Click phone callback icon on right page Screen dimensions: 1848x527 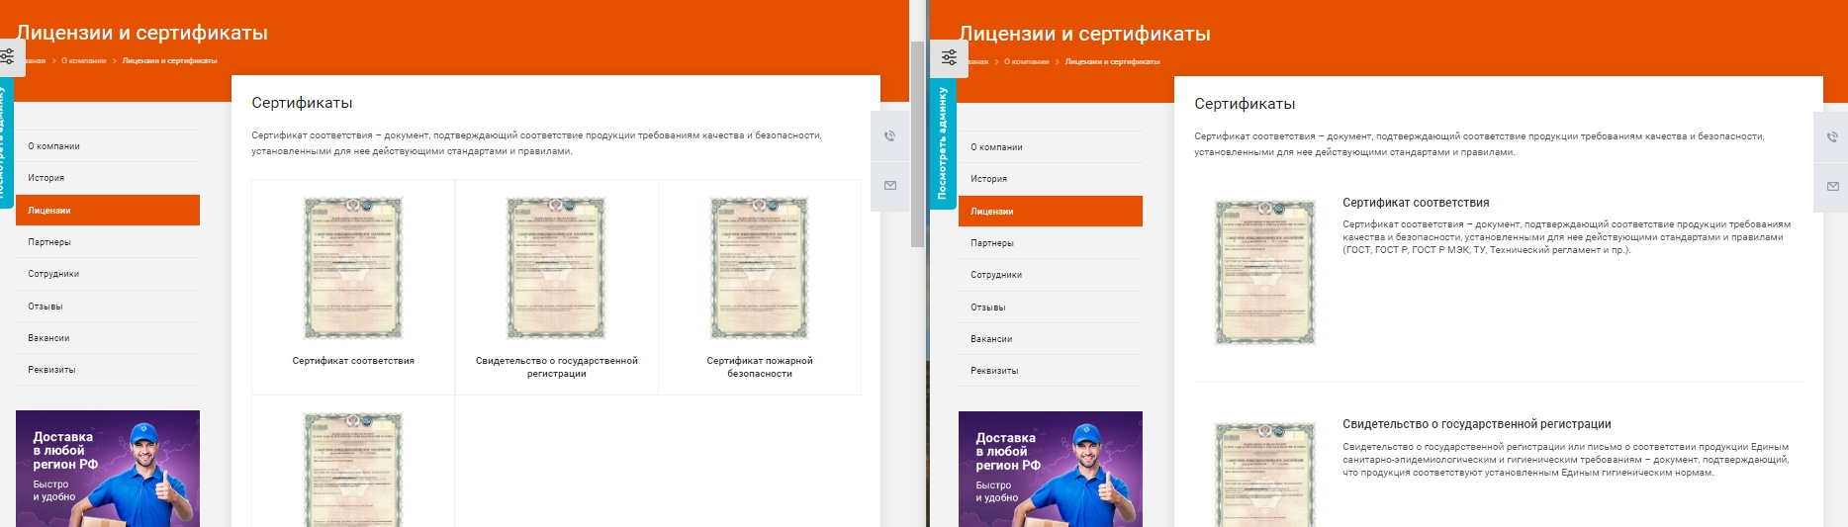click(1831, 137)
